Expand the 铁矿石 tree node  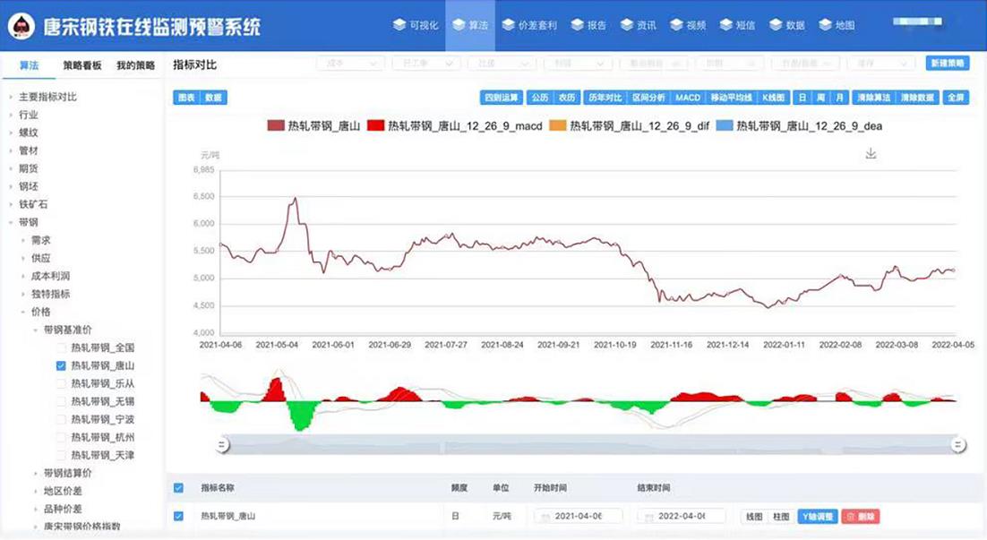tap(11, 204)
